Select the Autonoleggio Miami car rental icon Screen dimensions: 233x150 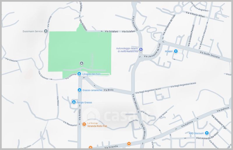pos(141,50)
